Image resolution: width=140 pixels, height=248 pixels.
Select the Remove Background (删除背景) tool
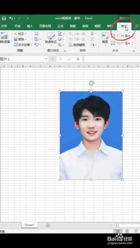click(4, 38)
